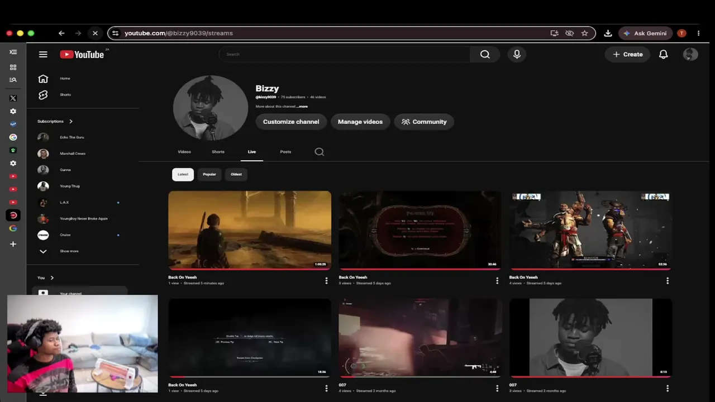Select the Oldest sort chip
The image size is (715, 402).
(236, 174)
